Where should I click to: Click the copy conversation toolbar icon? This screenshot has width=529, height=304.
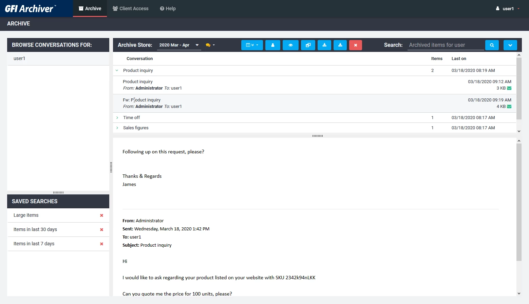(308, 45)
